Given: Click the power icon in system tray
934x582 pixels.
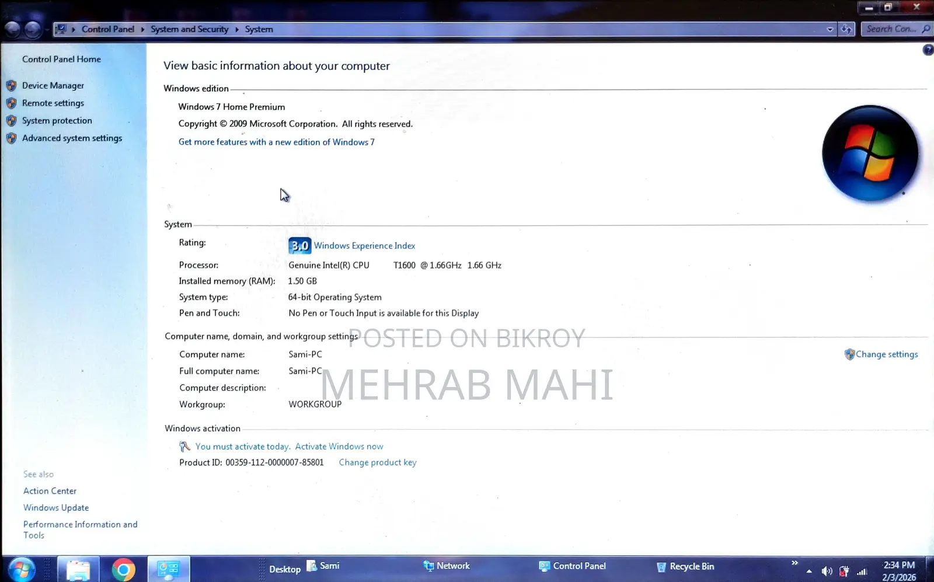Looking at the screenshot, I should tap(844, 571).
